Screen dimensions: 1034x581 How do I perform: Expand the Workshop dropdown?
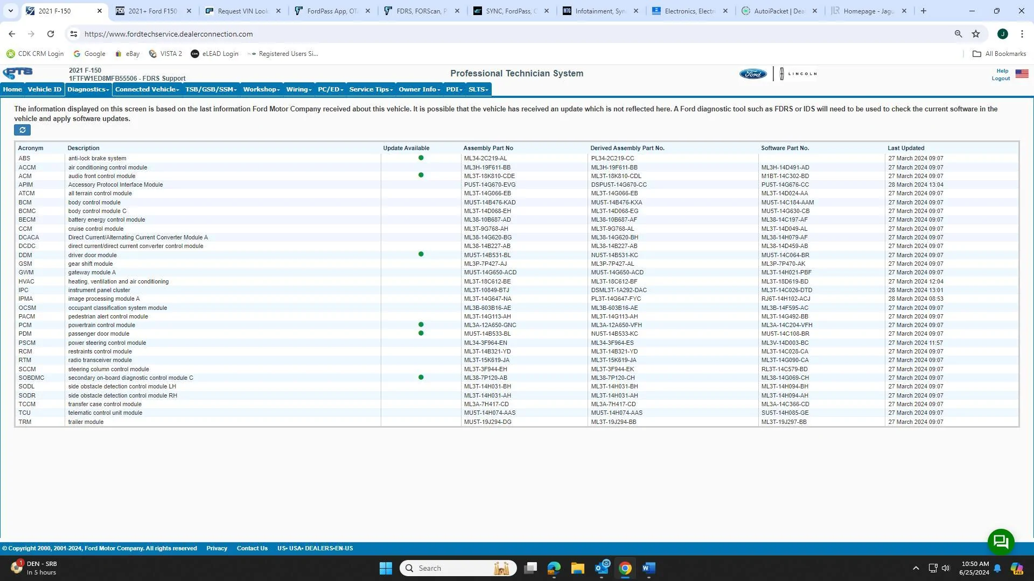261,89
